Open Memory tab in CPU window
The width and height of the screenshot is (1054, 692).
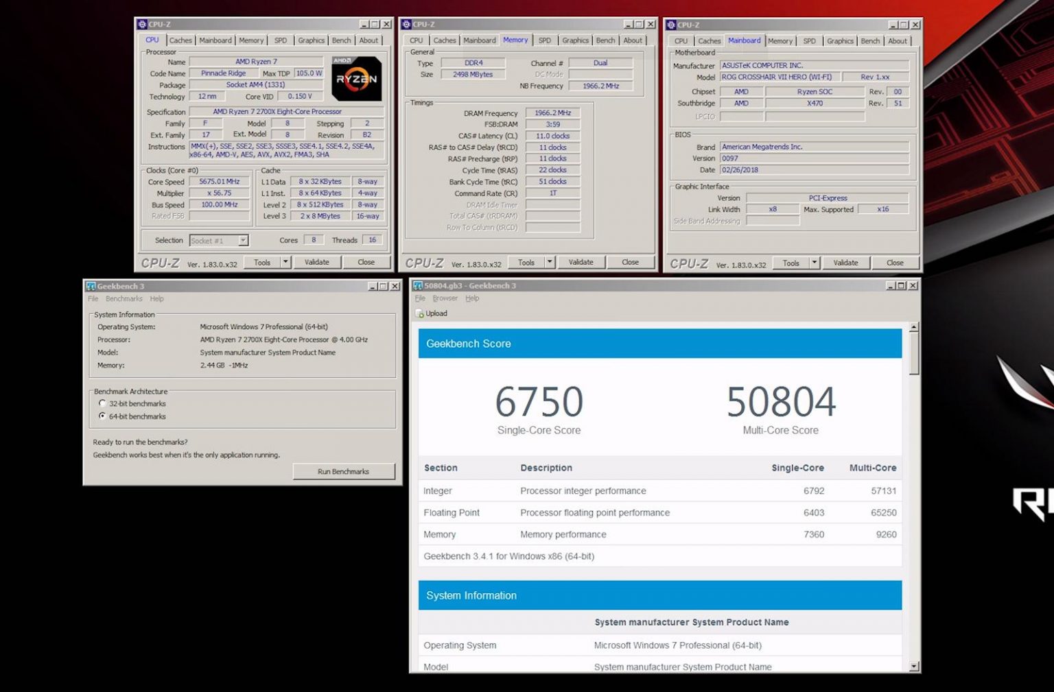[251, 40]
